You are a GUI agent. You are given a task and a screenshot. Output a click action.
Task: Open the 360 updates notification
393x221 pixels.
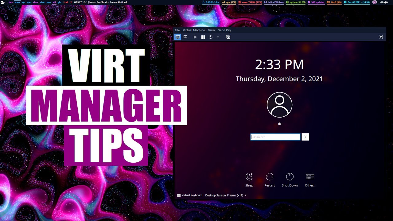(x=316, y=2)
